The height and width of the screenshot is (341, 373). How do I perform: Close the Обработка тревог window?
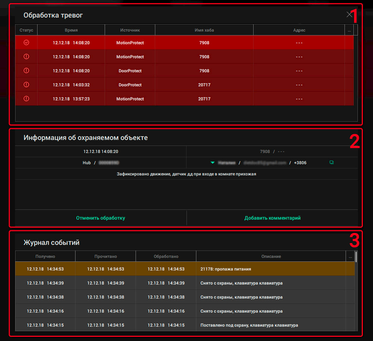point(349,15)
